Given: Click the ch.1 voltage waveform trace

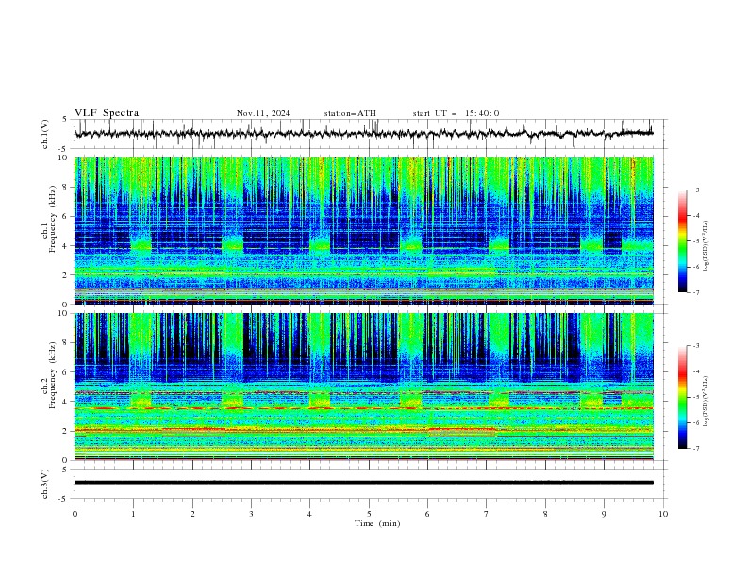Looking at the screenshot, I should [x=363, y=134].
